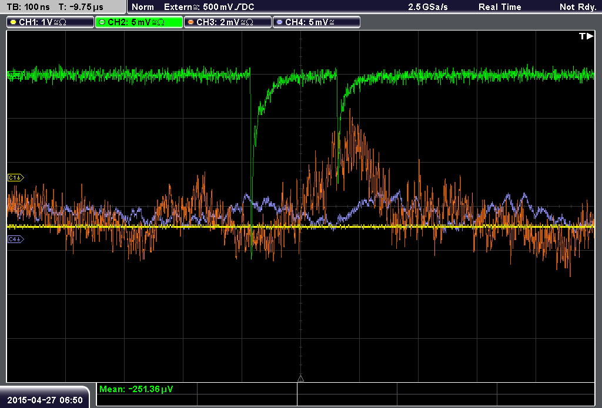Click the 2.5 GSa/s sample rate readout
Screen dimensions: 602x408
[x=428, y=7]
